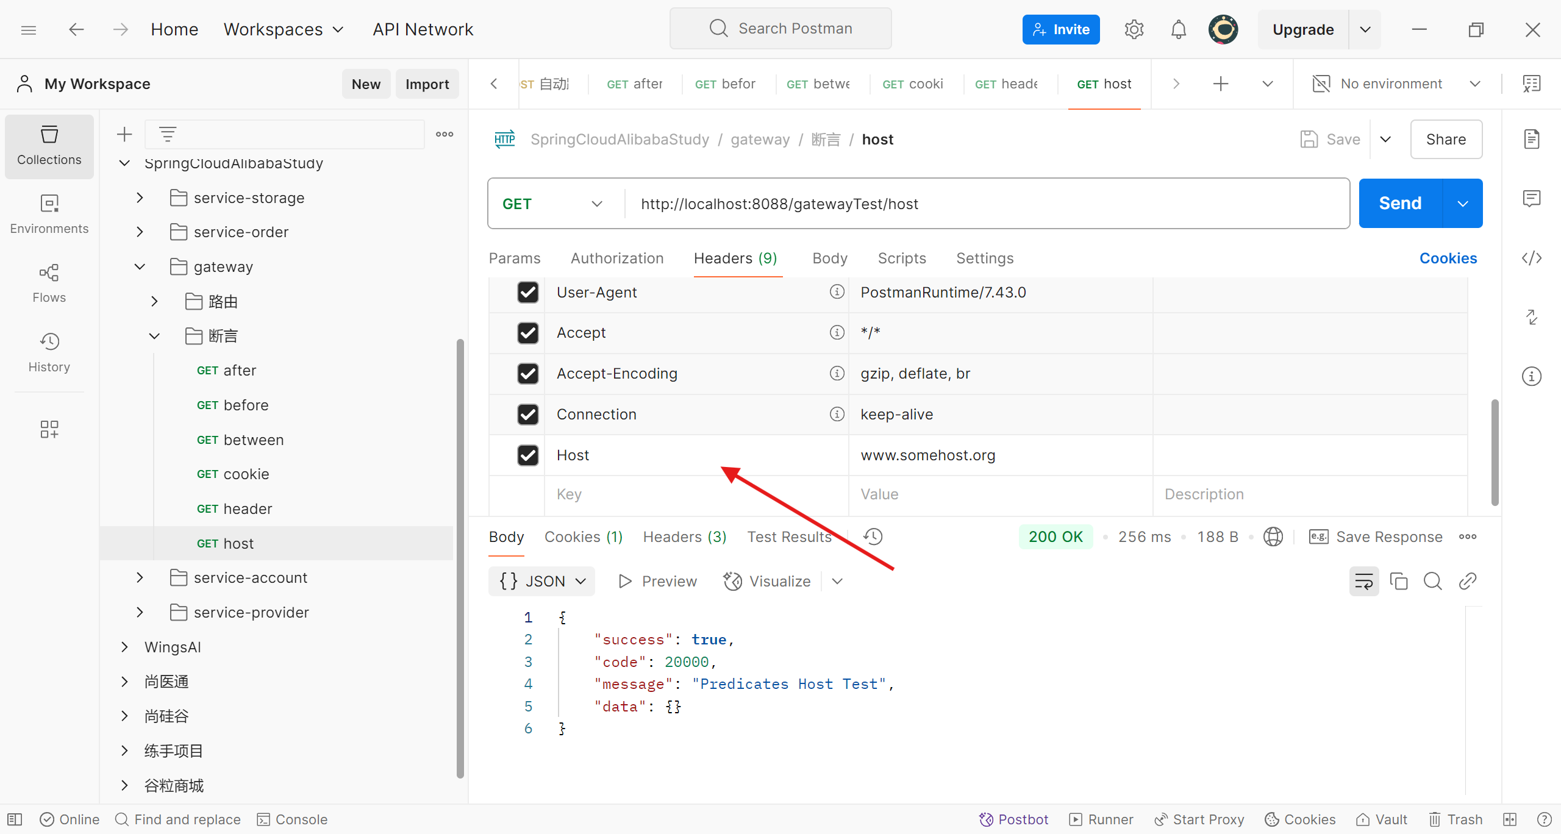Open the No environment selector
1561x834 pixels.
[1396, 84]
